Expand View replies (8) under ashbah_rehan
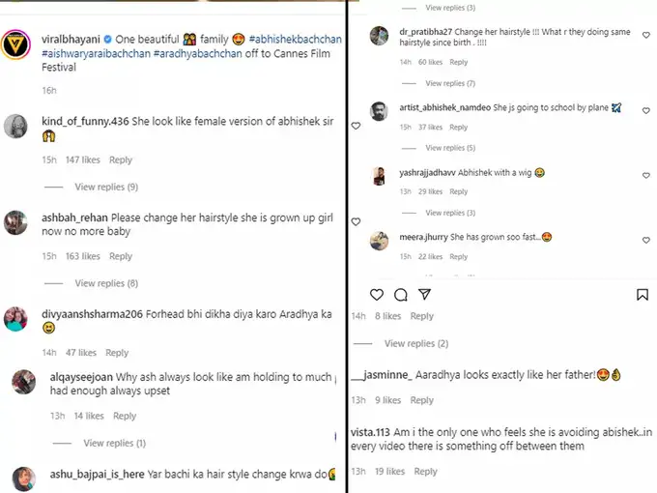657x493 pixels. (106, 283)
